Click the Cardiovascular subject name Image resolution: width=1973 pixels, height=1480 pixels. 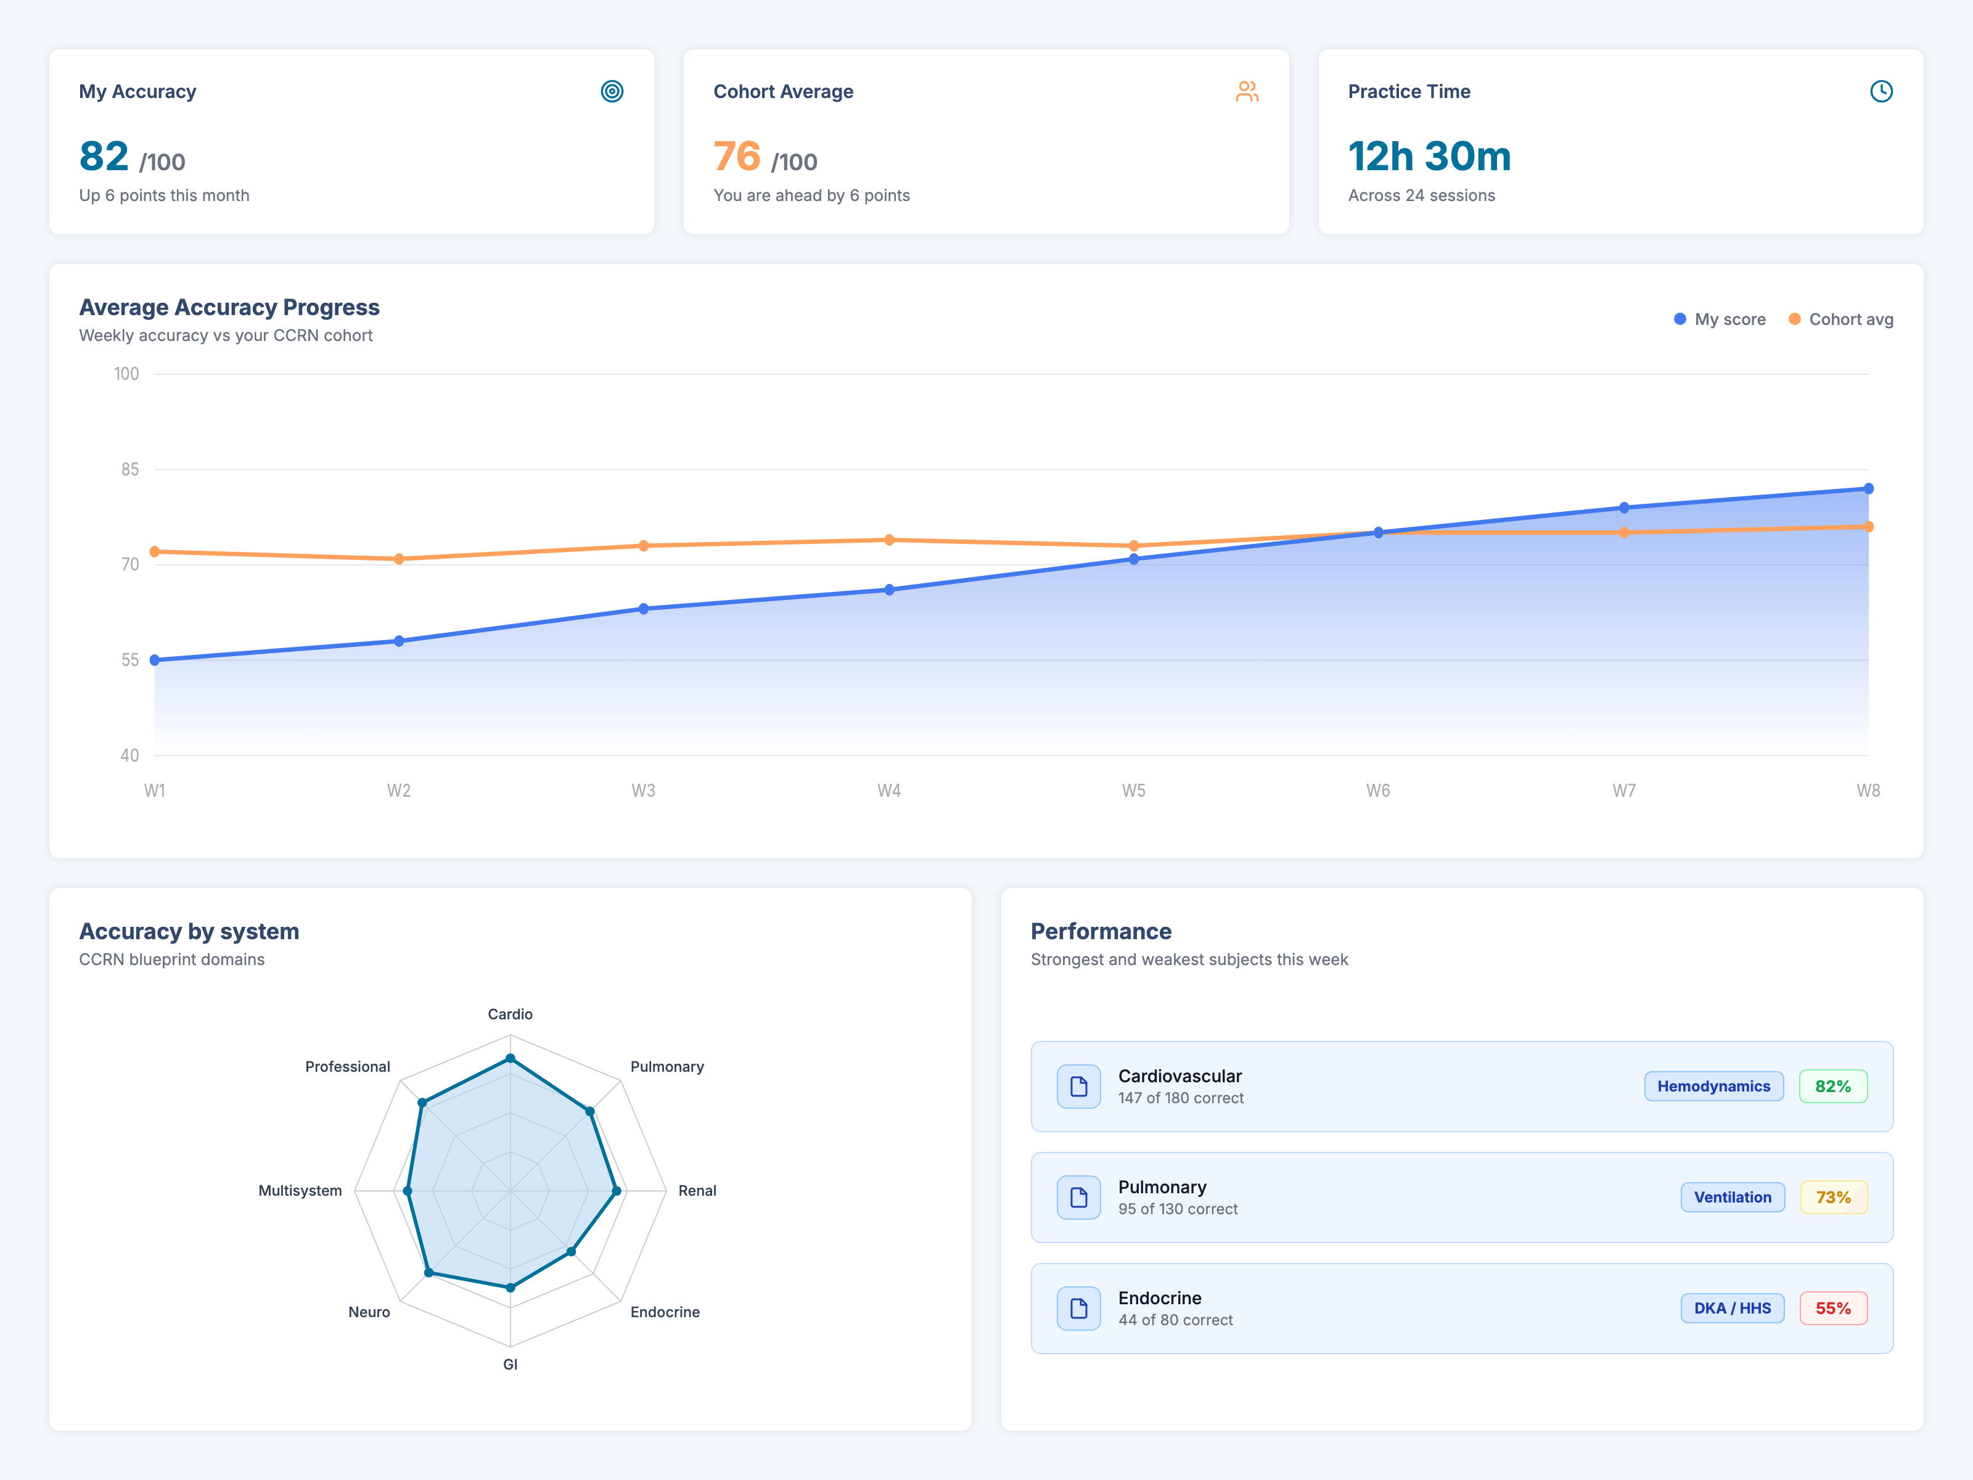(1180, 1076)
